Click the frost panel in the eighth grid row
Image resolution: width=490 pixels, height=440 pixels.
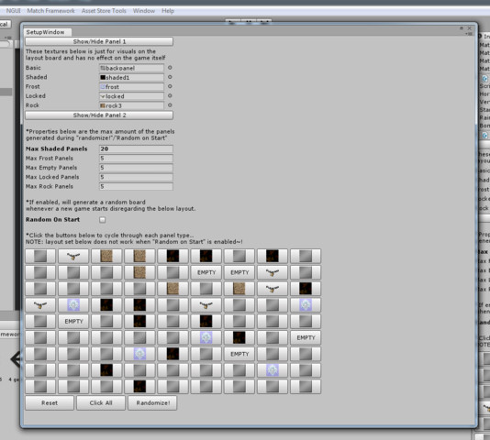(273, 370)
